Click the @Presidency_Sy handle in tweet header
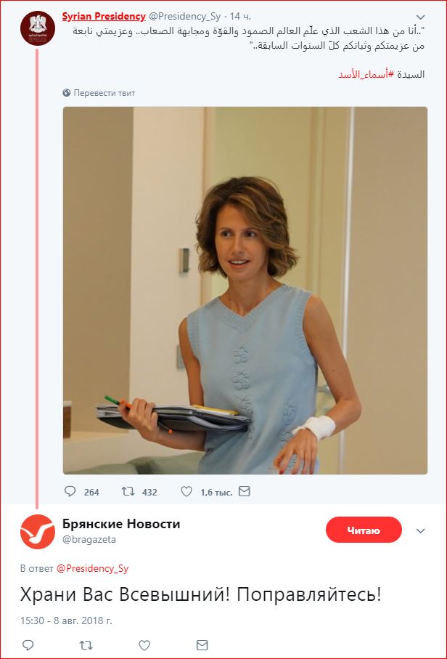The image size is (447, 659). click(x=184, y=17)
